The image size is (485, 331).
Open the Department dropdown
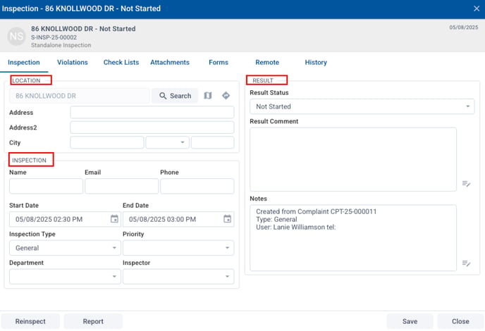pos(65,277)
